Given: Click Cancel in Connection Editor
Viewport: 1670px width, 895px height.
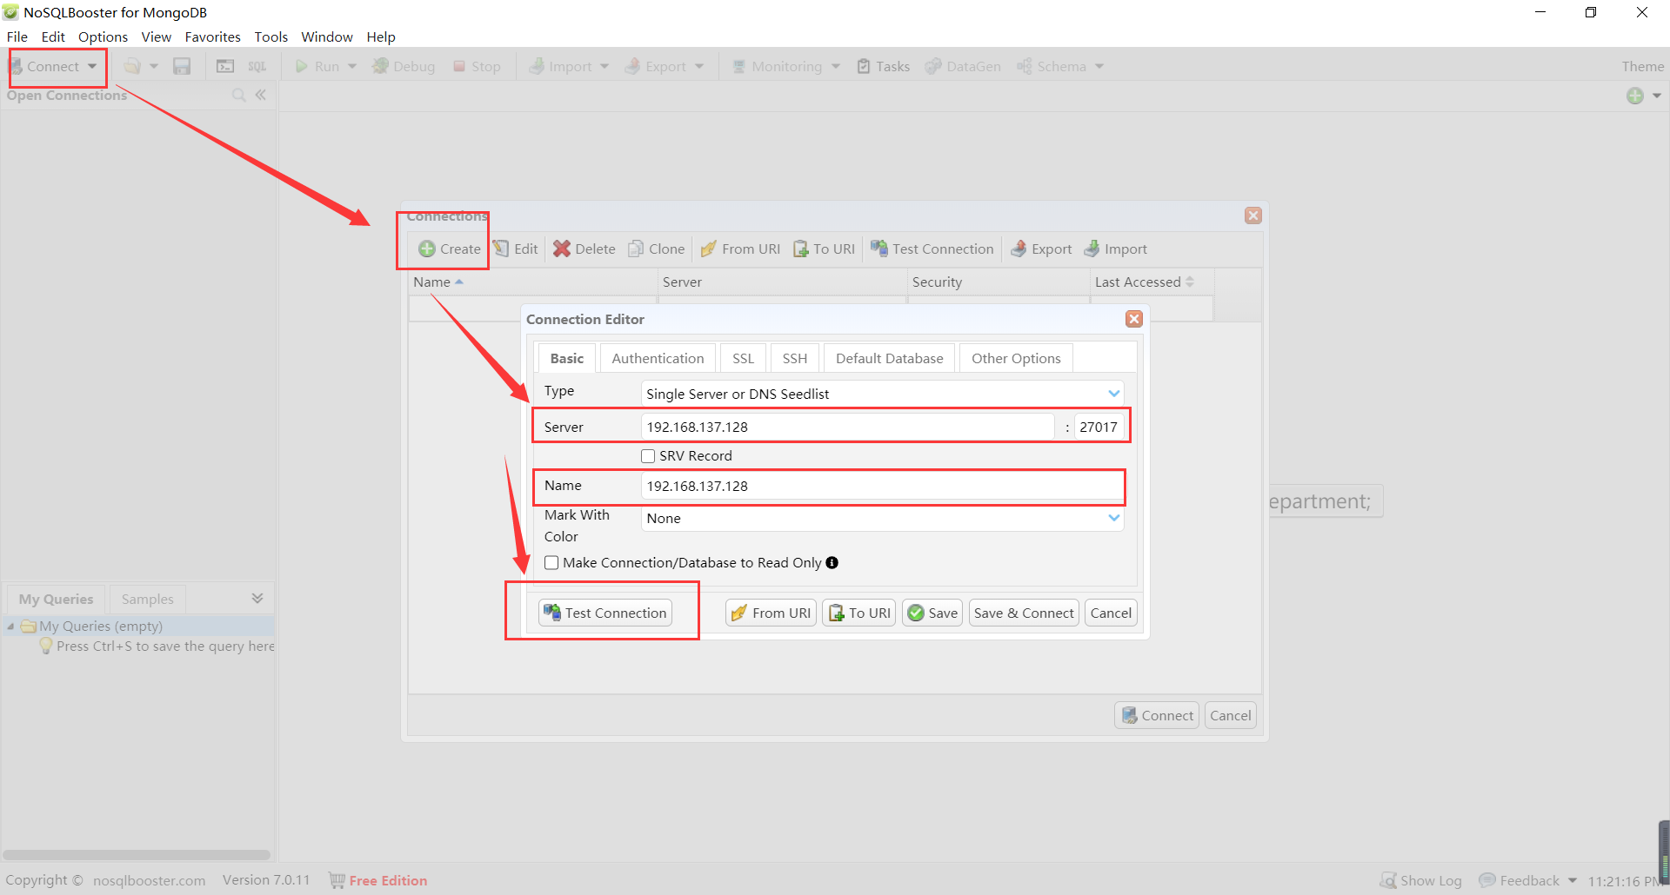Looking at the screenshot, I should click(1111, 613).
